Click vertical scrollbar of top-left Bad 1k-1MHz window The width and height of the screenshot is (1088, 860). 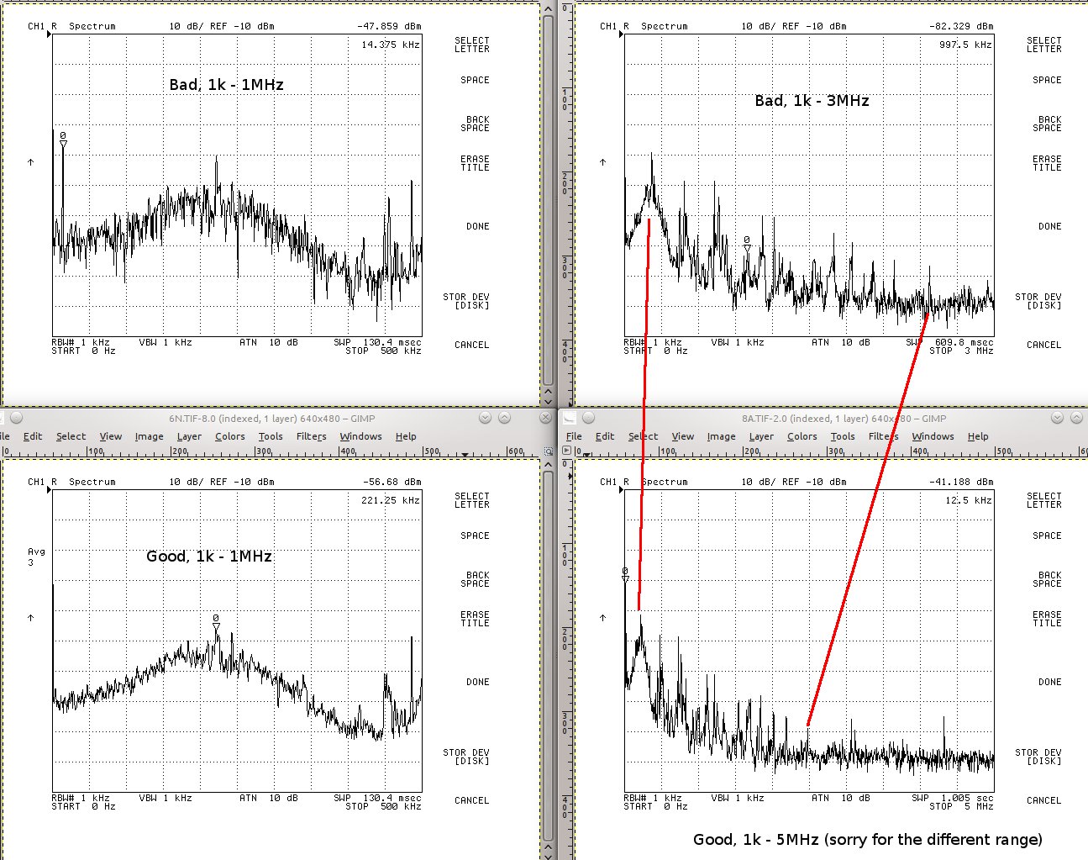[x=549, y=199]
